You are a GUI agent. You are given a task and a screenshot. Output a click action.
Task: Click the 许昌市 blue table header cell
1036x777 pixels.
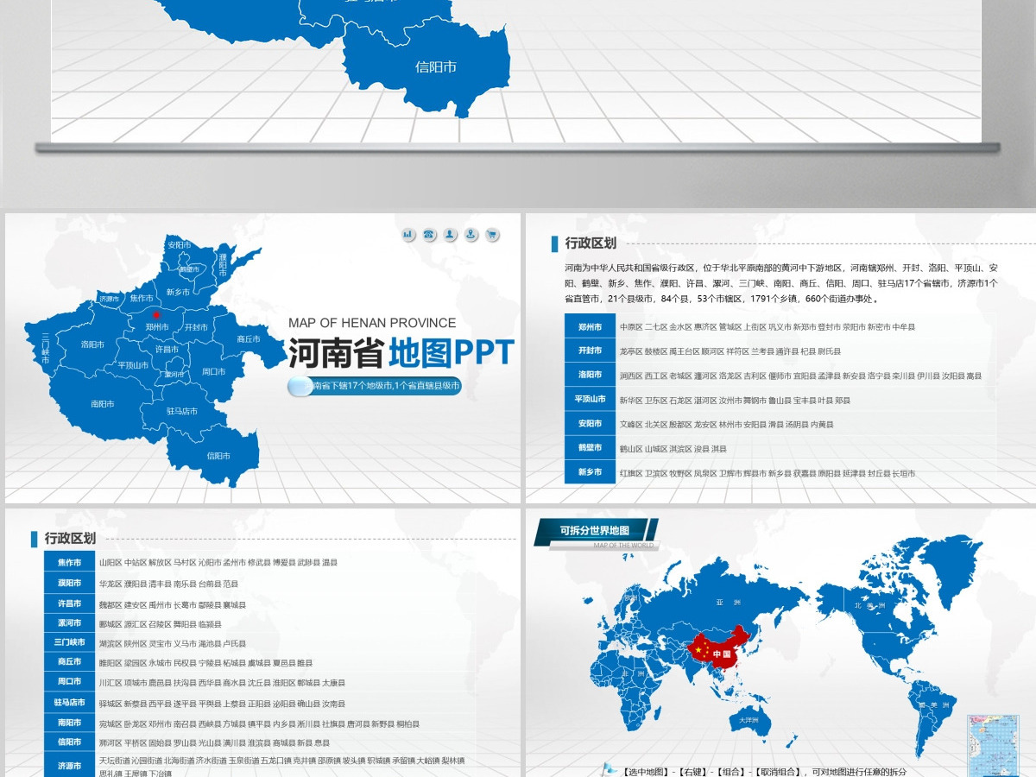69,603
